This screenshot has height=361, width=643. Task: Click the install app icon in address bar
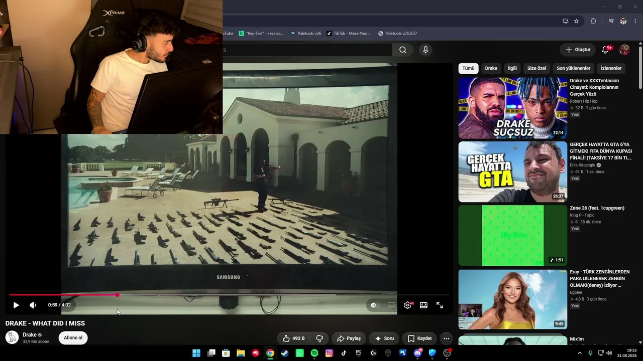click(x=565, y=21)
